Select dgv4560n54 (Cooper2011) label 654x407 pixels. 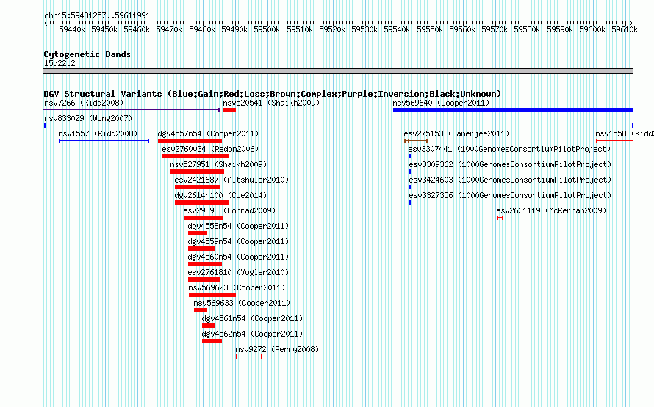[238, 257]
